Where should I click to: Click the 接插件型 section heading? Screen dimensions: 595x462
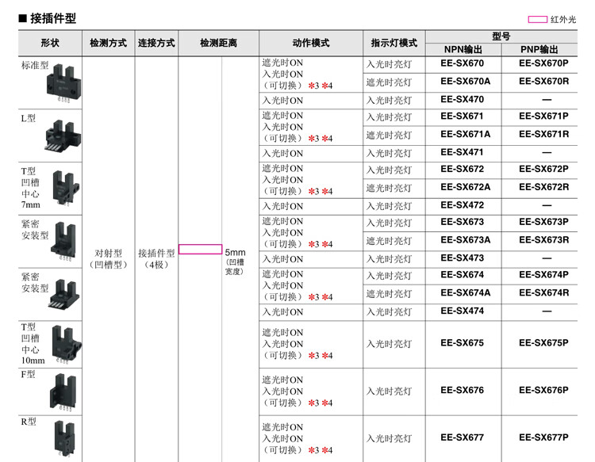point(53,18)
